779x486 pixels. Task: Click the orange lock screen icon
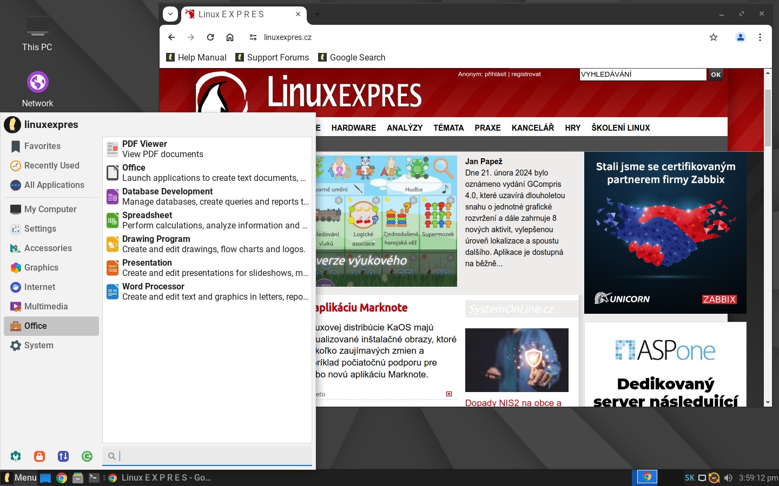coord(39,456)
